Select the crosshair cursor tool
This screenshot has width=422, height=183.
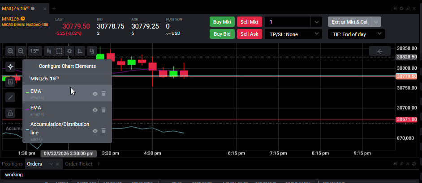[10, 67]
